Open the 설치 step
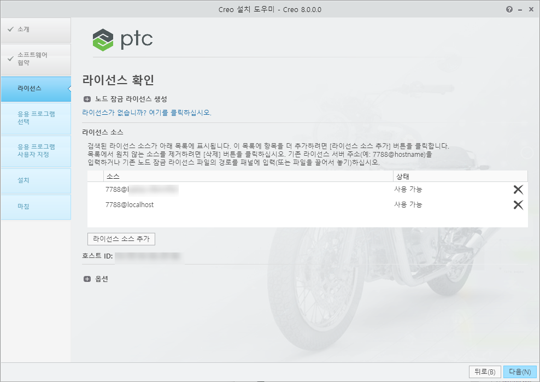Viewport: 540px width, 382px height. 36,180
